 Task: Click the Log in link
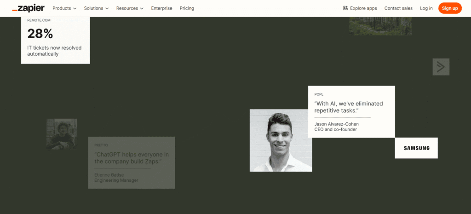(x=426, y=8)
